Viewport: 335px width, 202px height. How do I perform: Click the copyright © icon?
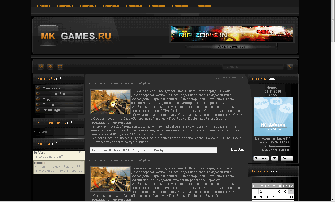(x=60, y=66)
